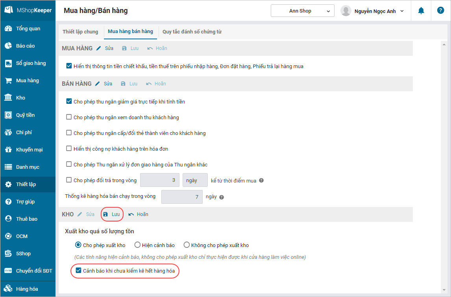Click undo arrow icon in KHO section

[x=131, y=214]
